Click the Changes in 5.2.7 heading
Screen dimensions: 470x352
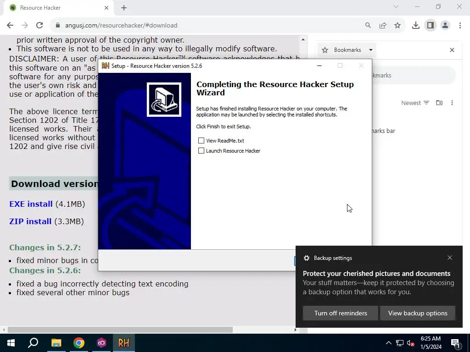click(x=45, y=247)
